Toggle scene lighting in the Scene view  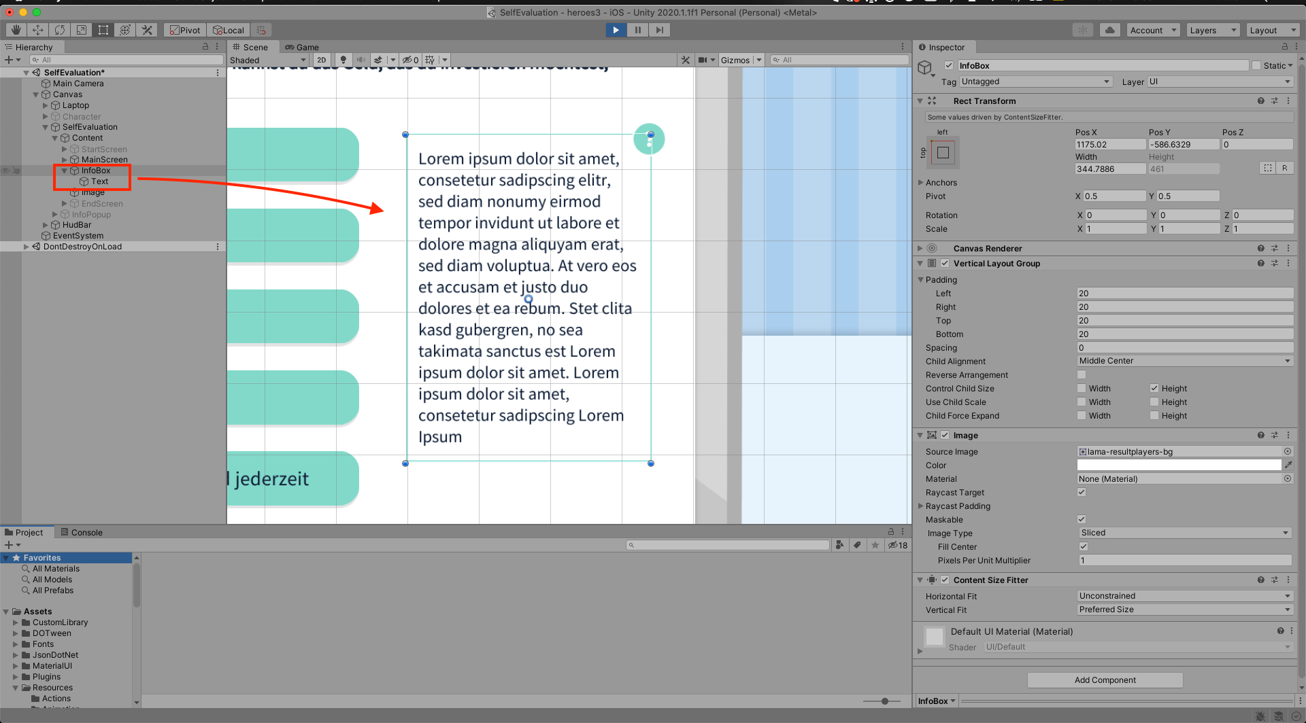[344, 60]
